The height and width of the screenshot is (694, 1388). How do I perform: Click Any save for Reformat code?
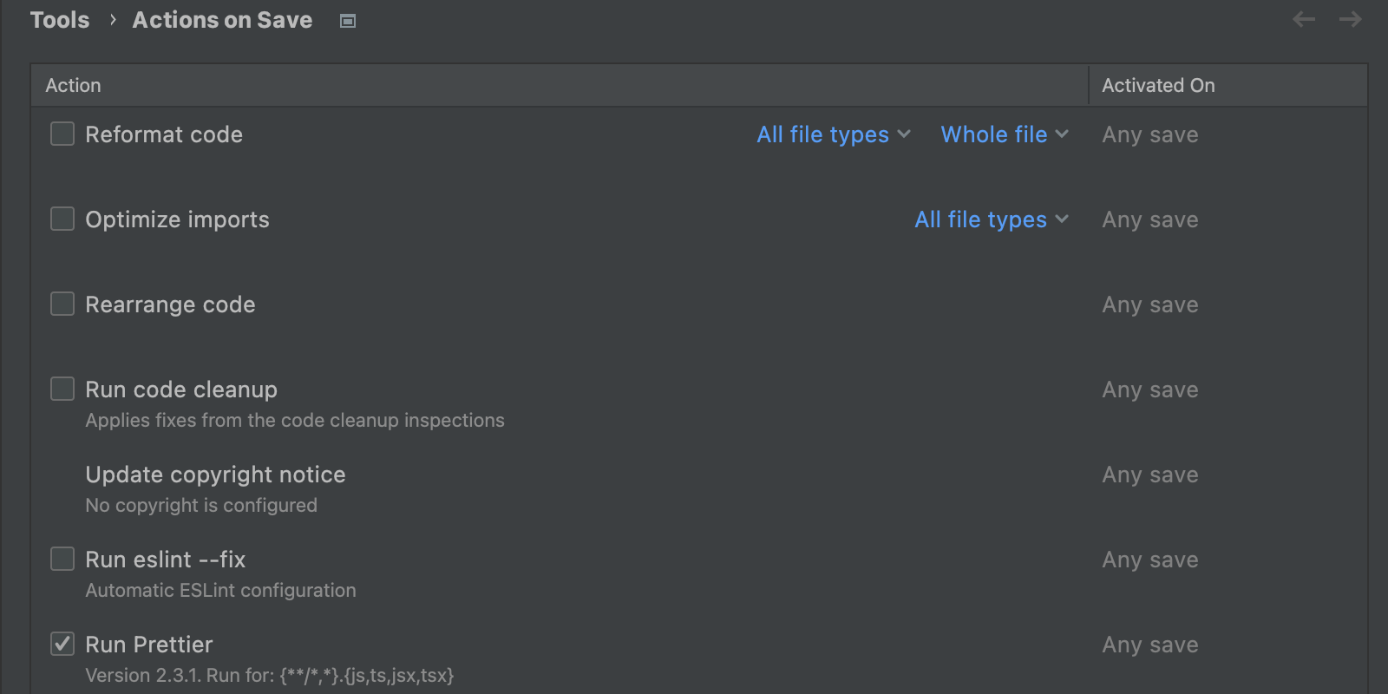[x=1150, y=134]
